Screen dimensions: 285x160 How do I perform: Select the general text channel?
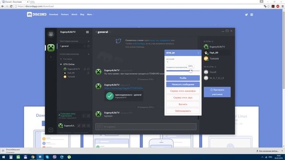point(74,46)
